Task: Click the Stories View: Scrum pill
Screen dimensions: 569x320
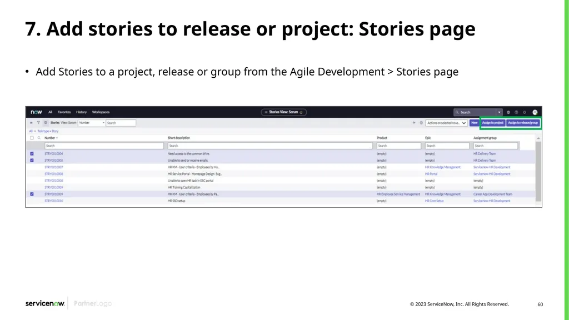Action: point(284,112)
